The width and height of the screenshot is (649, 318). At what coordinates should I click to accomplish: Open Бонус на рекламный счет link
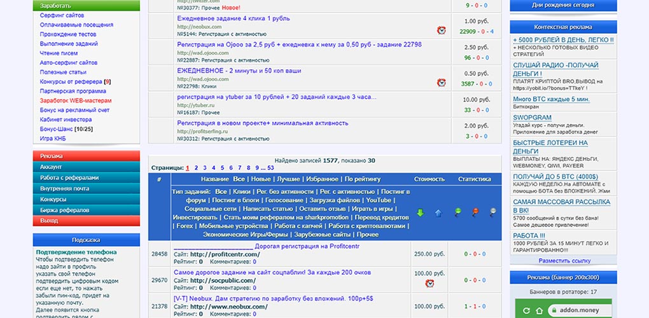(x=75, y=110)
